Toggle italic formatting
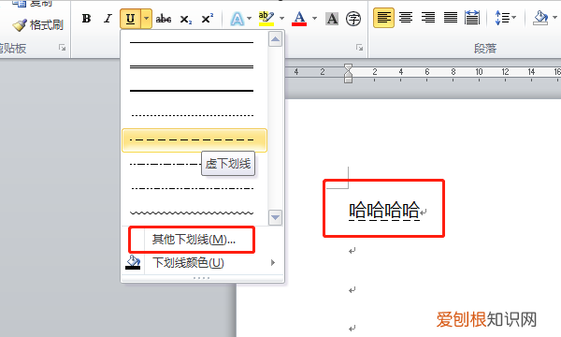Screen dimensions: 561x337 tap(108, 19)
